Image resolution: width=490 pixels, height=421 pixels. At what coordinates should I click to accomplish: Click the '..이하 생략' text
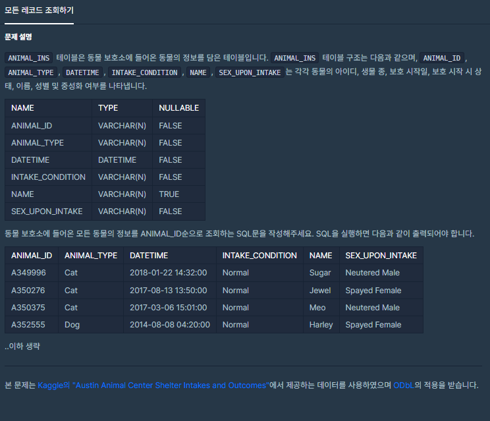pyautogui.click(x=22, y=346)
